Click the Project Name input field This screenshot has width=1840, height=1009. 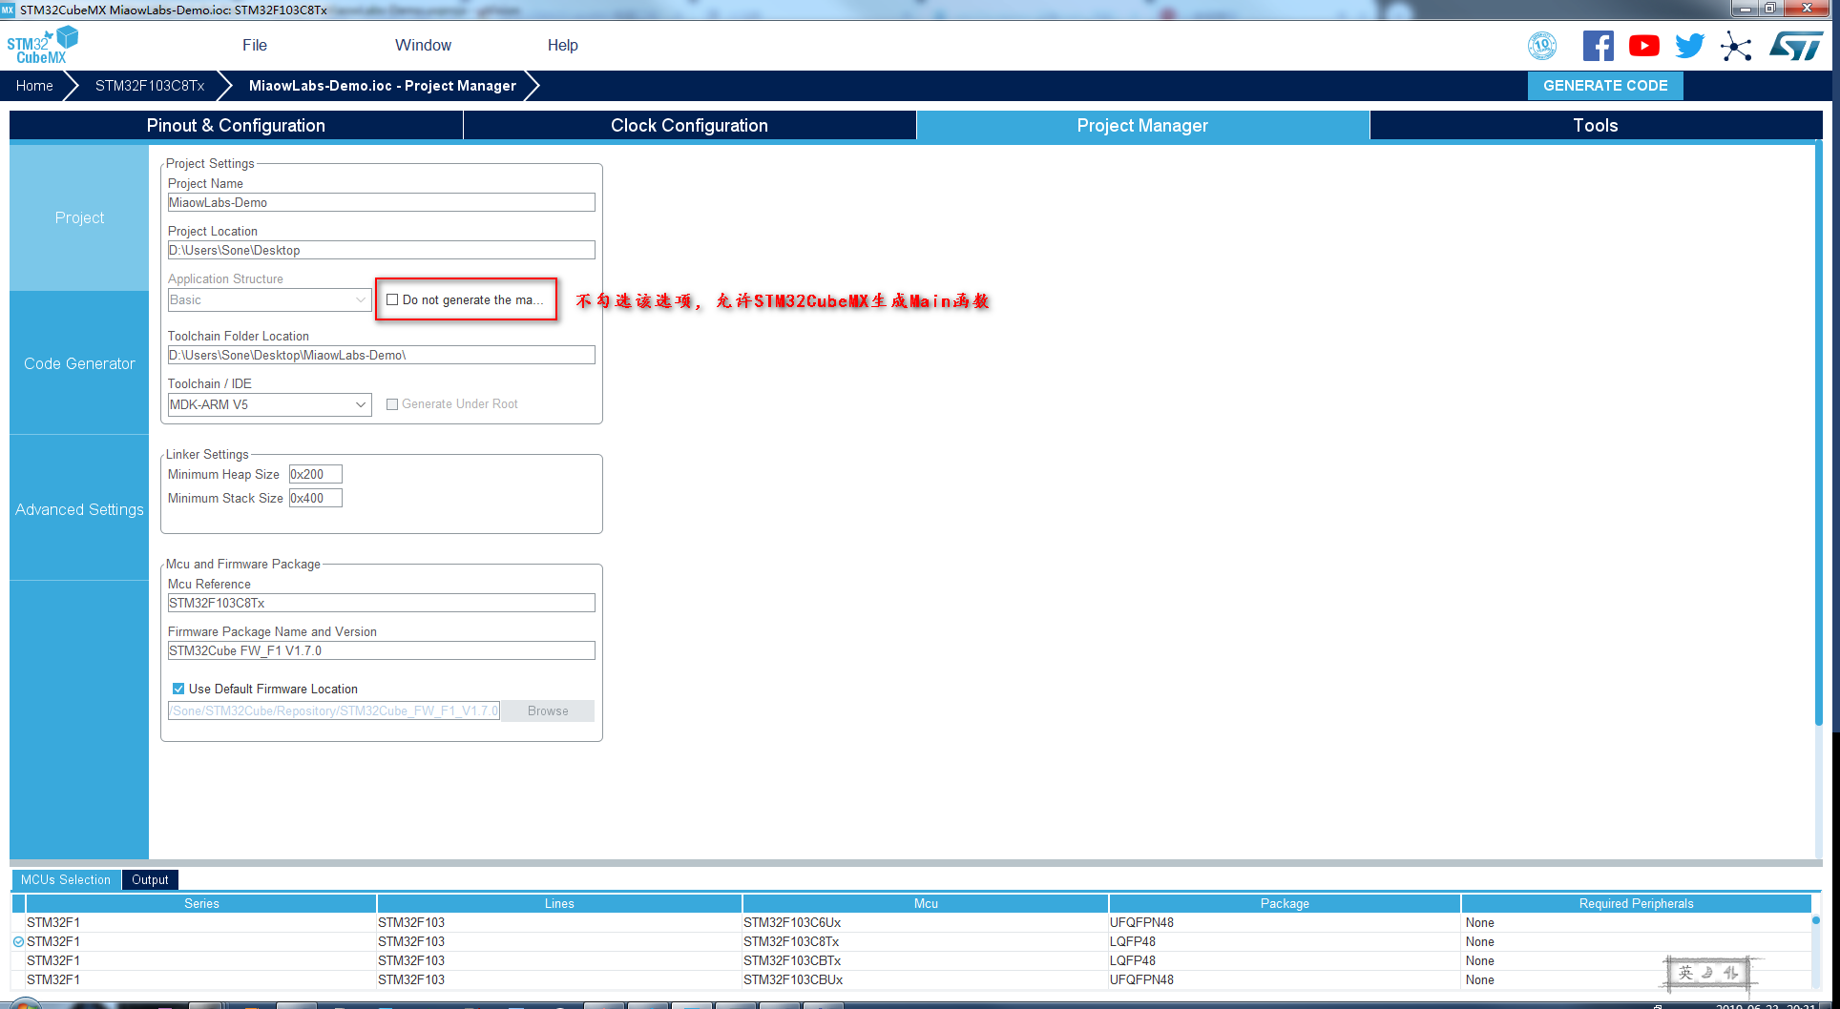[x=382, y=202]
